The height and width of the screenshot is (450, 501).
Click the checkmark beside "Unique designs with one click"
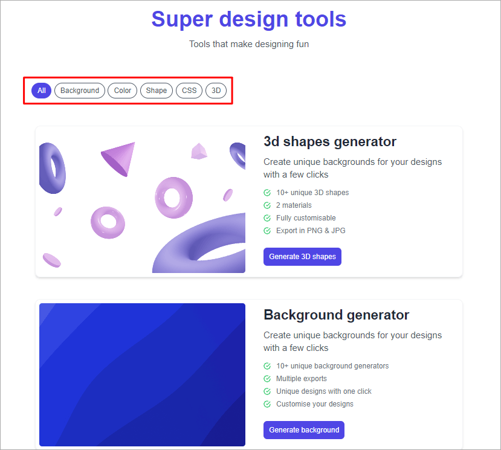pyautogui.click(x=267, y=391)
